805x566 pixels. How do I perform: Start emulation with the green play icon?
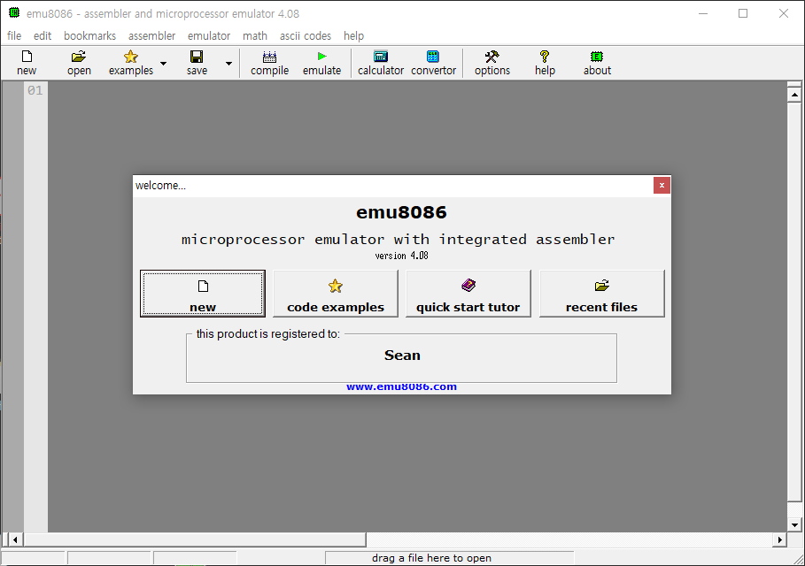point(321,56)
